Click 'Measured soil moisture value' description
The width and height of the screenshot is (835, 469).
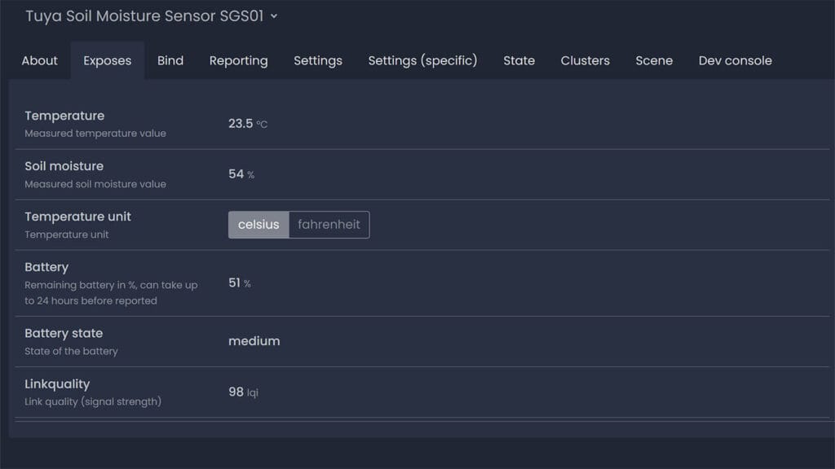pyautogui.click(x=95, y=184)
